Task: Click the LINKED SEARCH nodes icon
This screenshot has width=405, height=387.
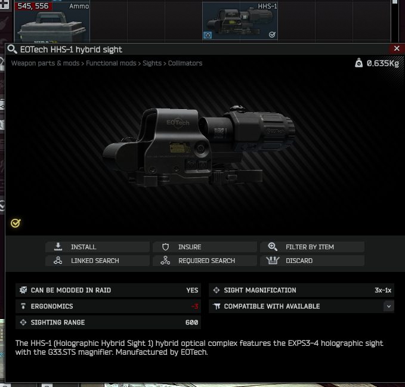Action: [x=58, y=261]
